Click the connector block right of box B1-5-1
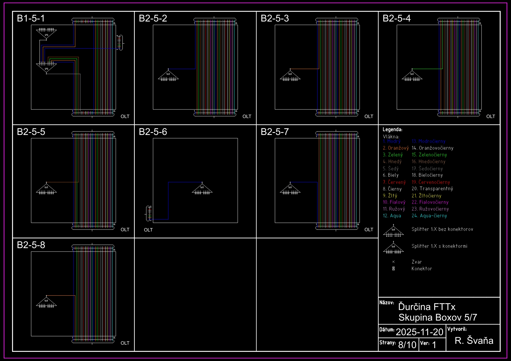 click(x=120, y=43)
